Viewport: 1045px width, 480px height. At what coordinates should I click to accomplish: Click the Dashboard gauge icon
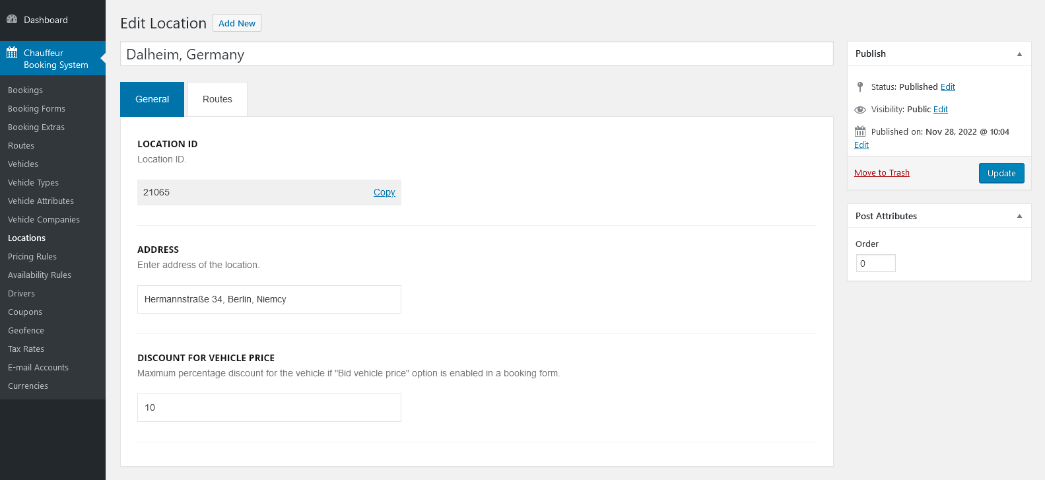[x=12, y=20]
